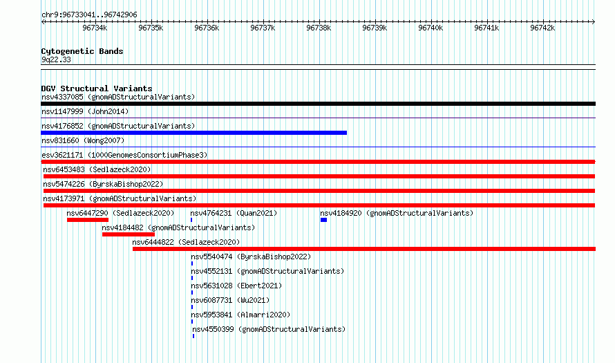Select the 9q22.33 band label
Screen dimensions: 615x363
coord(56,59)
